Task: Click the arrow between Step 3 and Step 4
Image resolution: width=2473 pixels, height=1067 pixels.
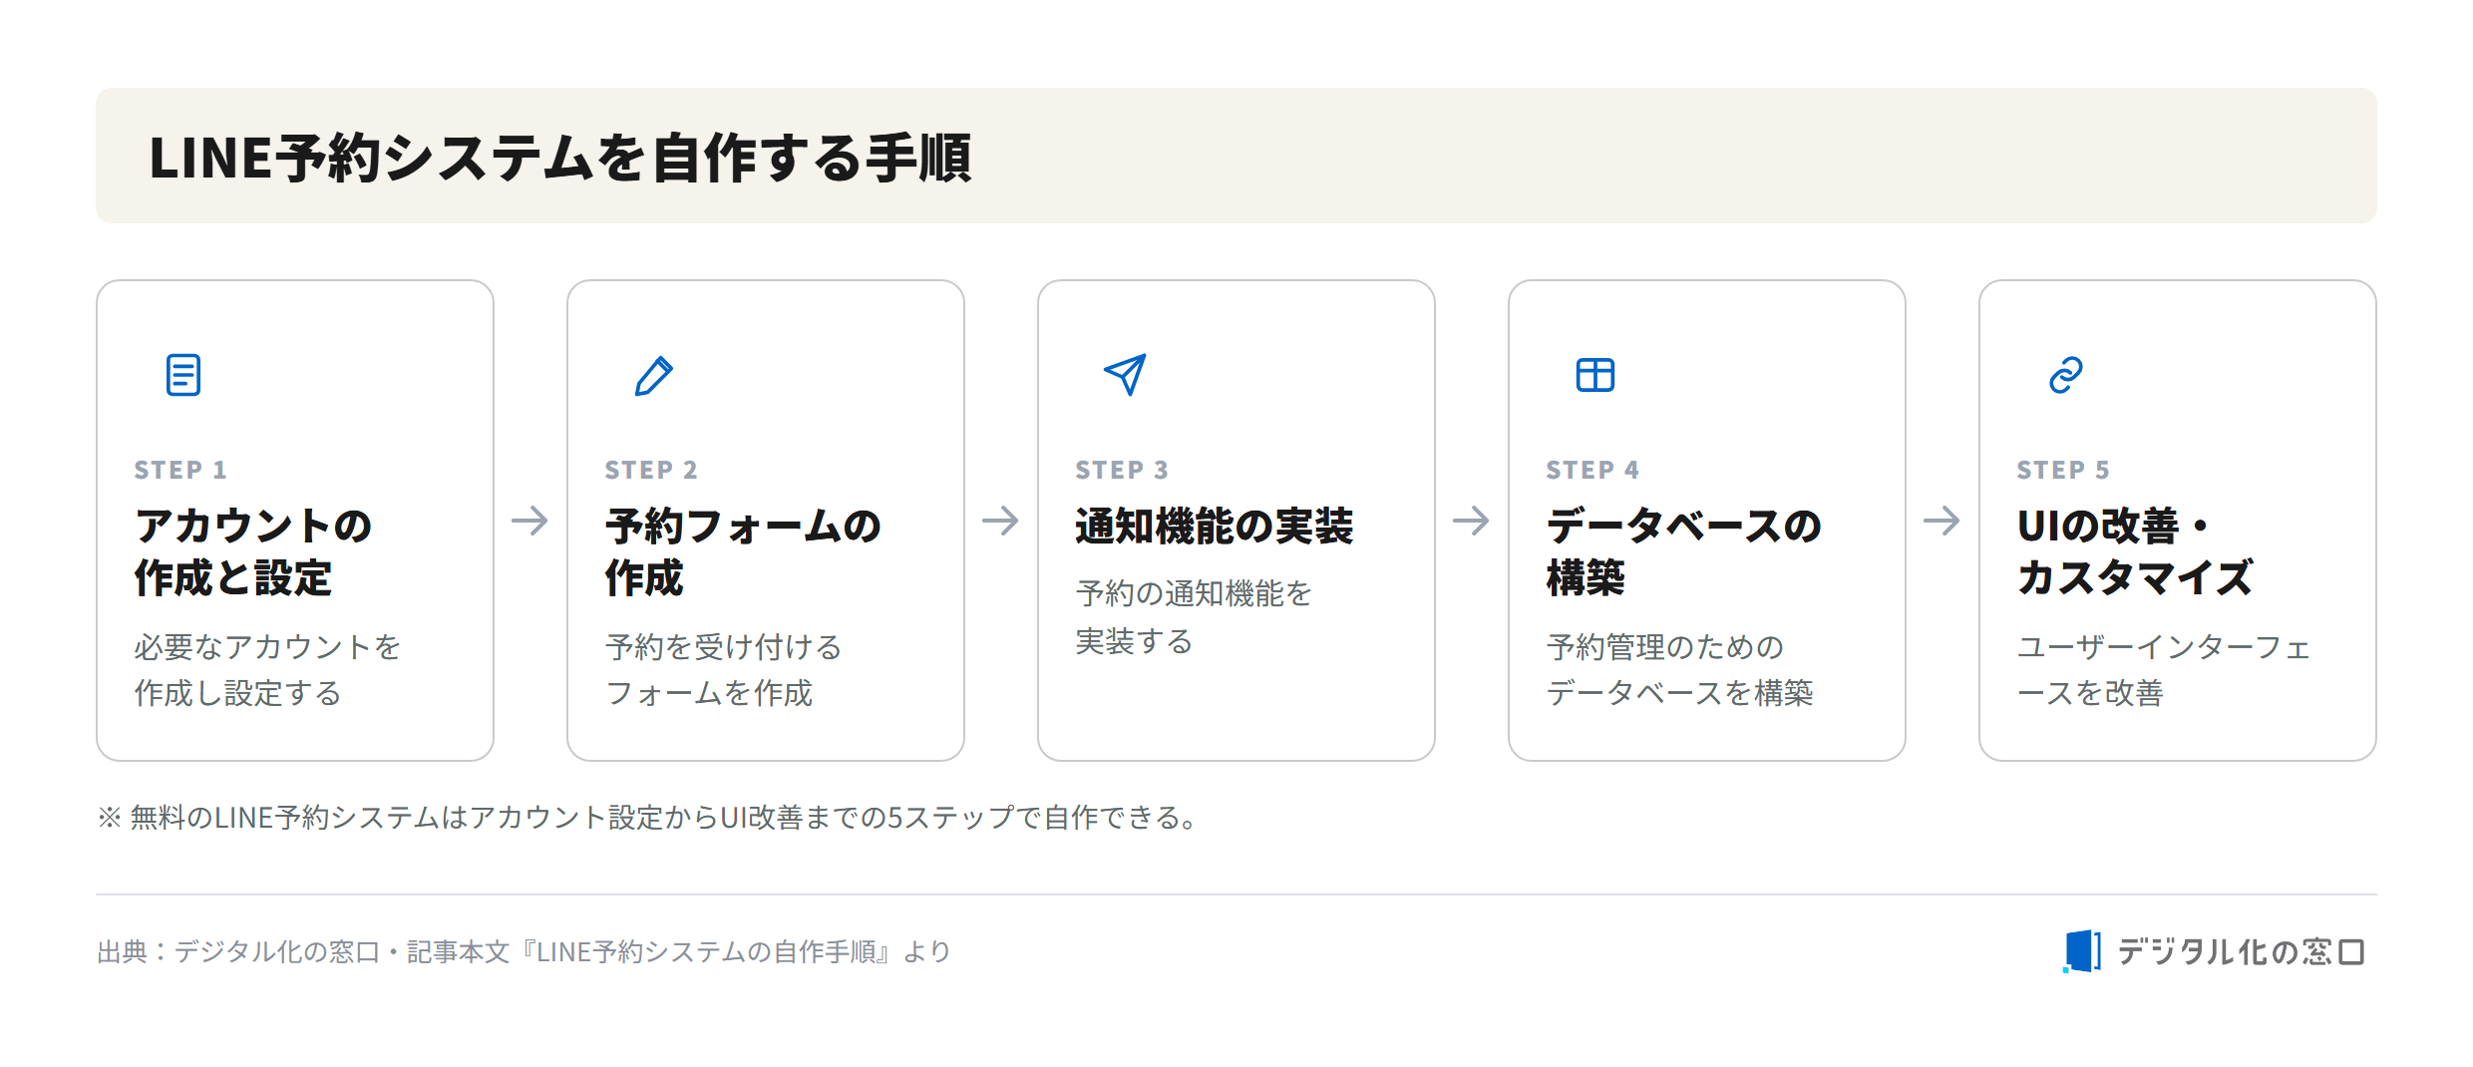Action: point(1472,521)
